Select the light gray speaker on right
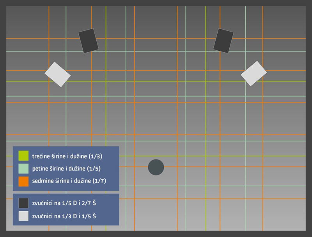 (x=253, y=73)
